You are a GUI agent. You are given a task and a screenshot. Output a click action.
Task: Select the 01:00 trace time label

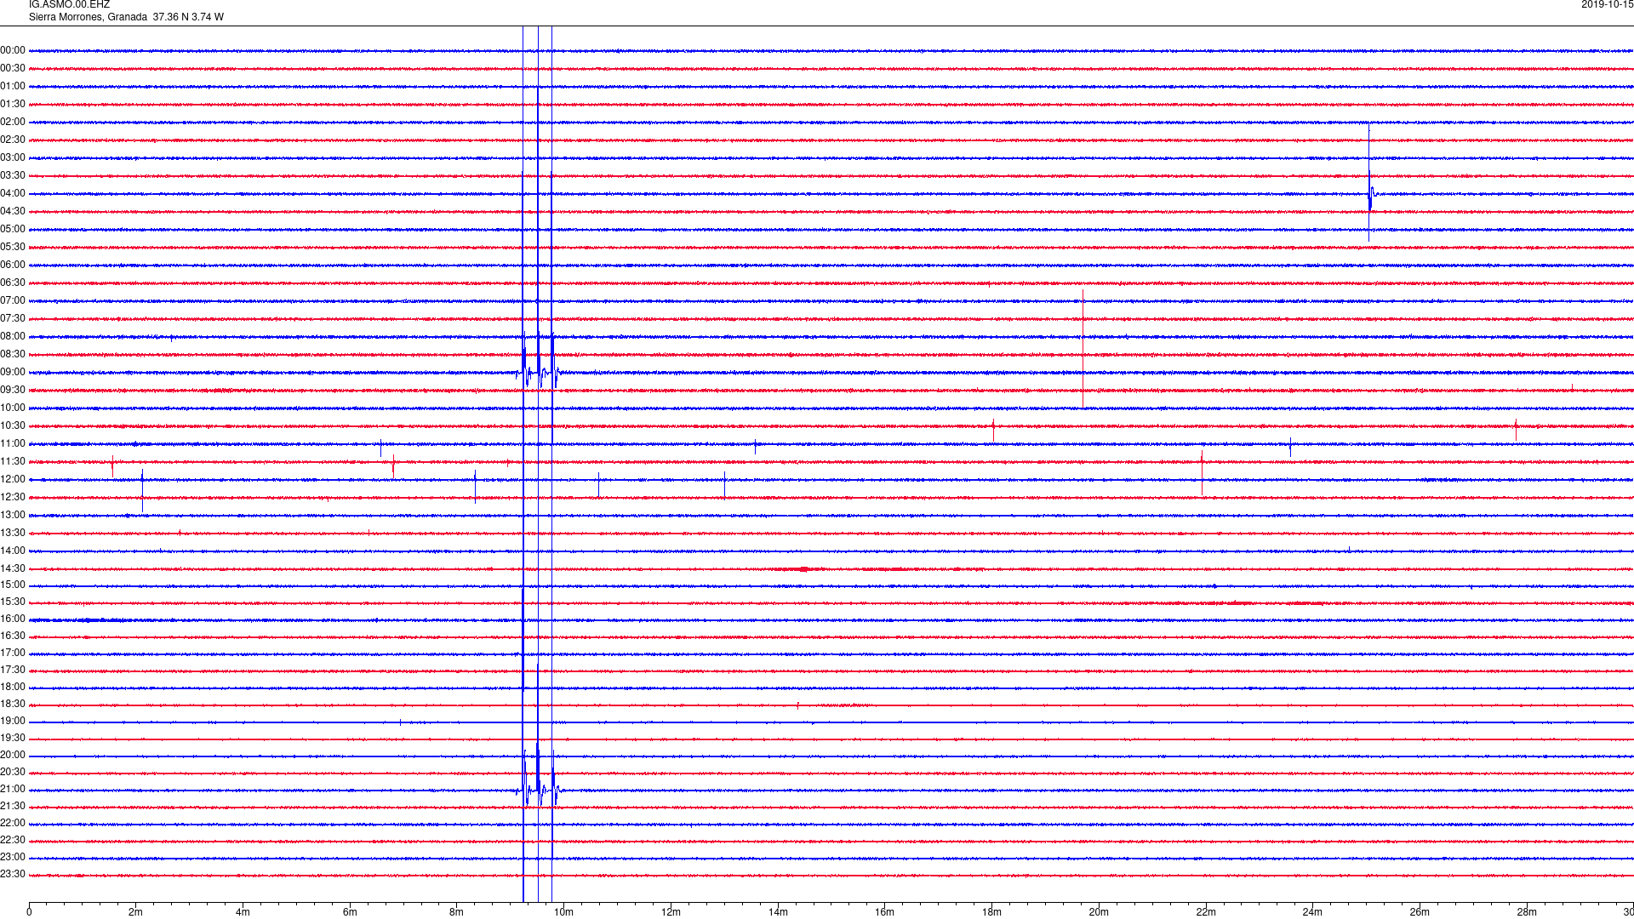pos(13,87)
